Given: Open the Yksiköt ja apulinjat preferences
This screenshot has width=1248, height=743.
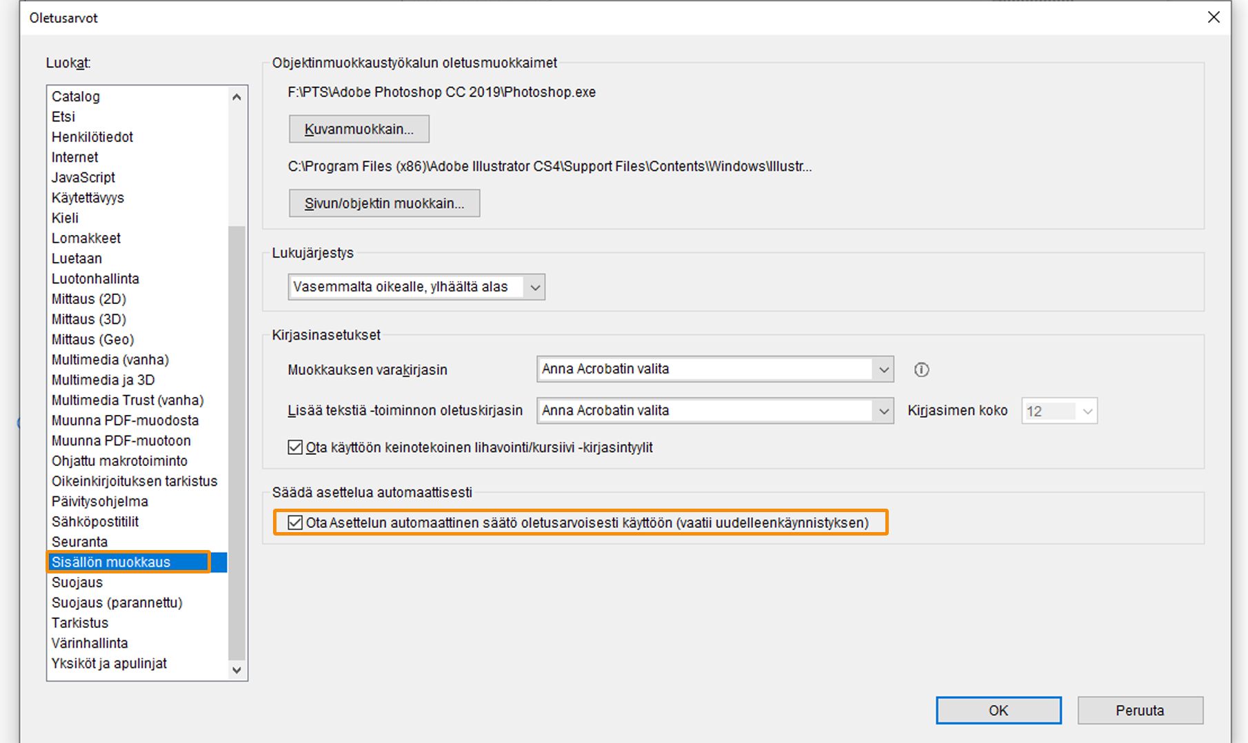Looking at the screenshot, I should [108, 664].
